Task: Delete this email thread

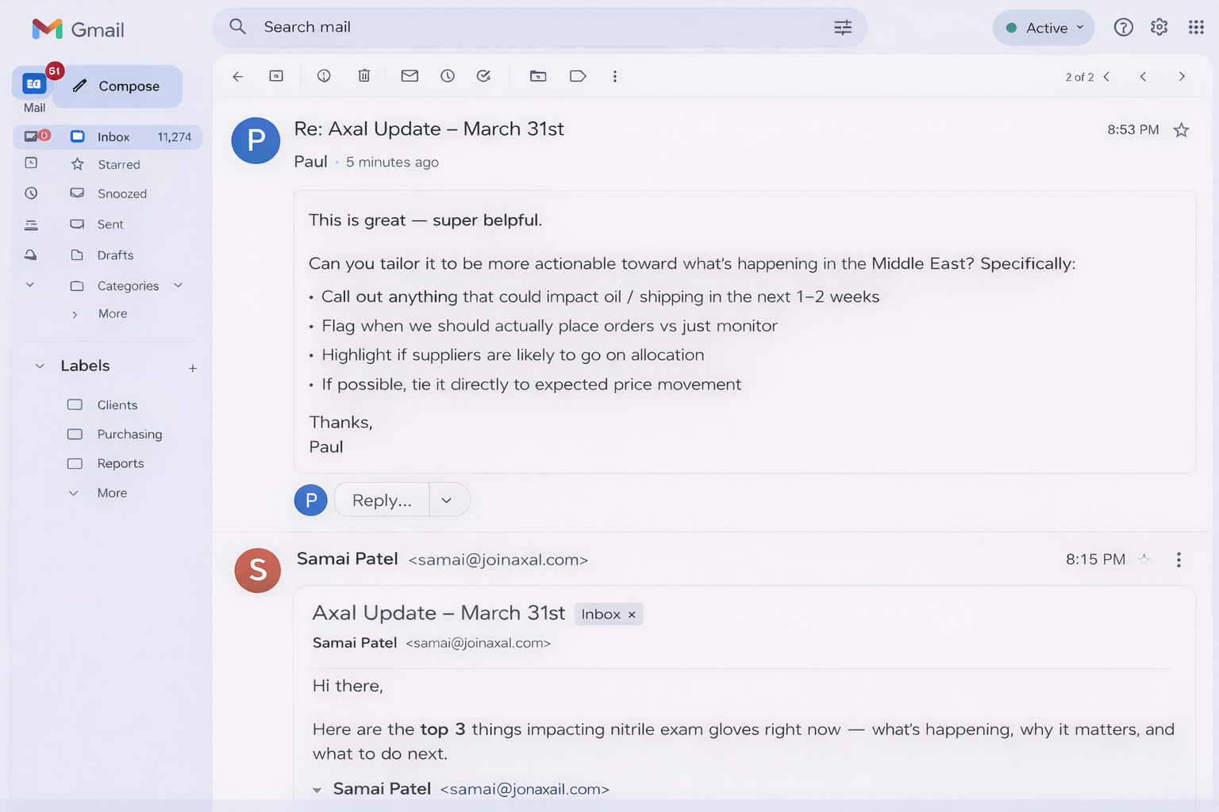Action: (x=364, y=75)
